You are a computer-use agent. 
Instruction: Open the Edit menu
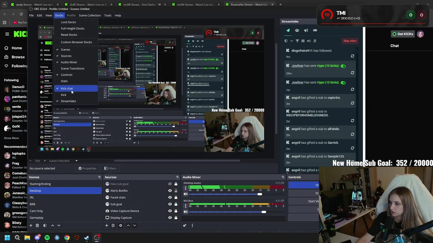[40, 15]
